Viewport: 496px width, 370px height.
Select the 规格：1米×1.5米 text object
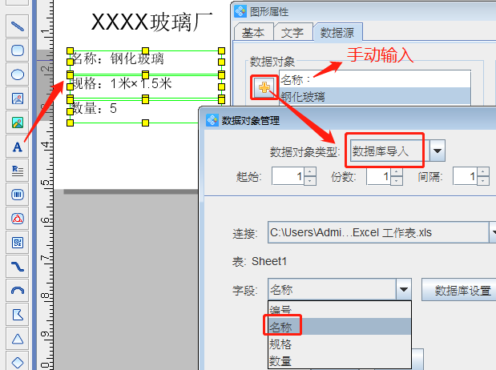[x=122, y=84]
